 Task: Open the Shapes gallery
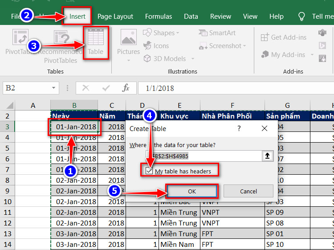click(x=161, y=33)
